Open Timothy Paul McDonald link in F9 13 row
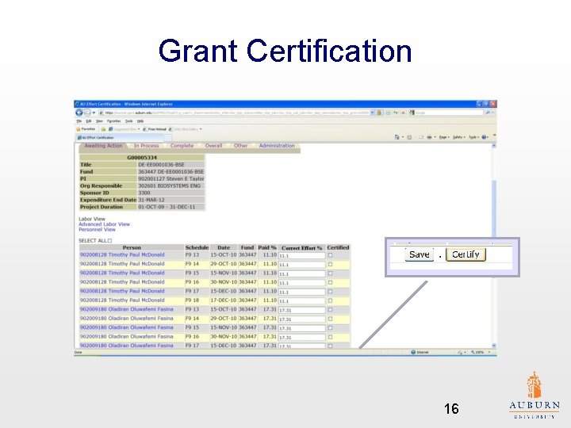The image size is (571, 428). 122,254
